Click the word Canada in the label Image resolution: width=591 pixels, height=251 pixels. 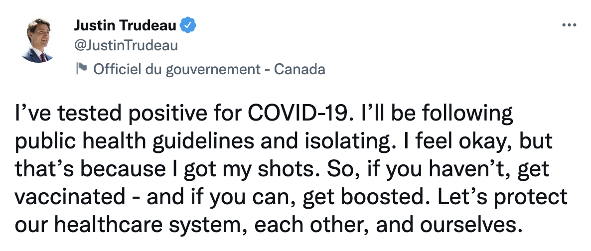click(x=299, y=69)
